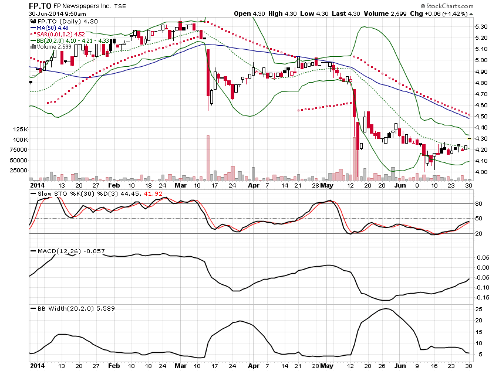This screenshot has width=499, height=371.
Task: Click the 80 level on the stochastic axis
Action: pyautogui.click(x=478, y=204)
